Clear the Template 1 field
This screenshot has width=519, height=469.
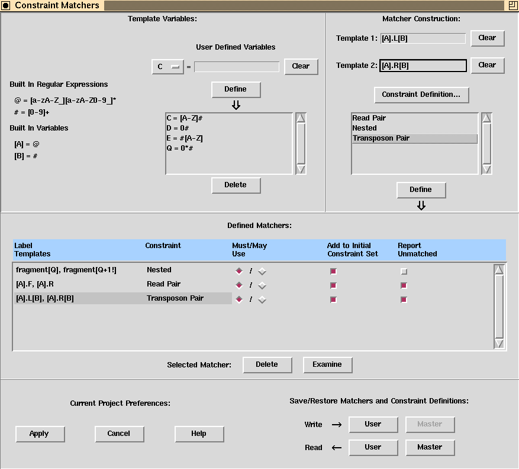pyautogui.click(x=487, y=38)
